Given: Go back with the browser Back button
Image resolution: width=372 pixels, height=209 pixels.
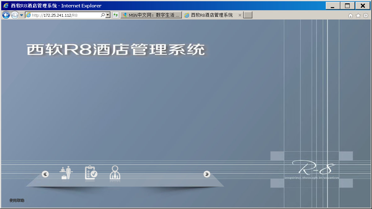Looking at the screenshot, I should coord(6,15).
